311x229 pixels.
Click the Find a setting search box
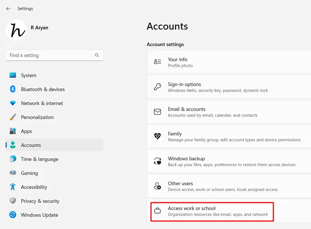click(54, 55)
